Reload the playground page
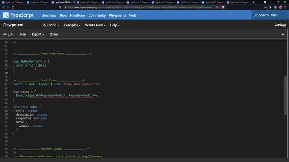The width and height of the screenshot is (289, 162). tap(13, 7)
